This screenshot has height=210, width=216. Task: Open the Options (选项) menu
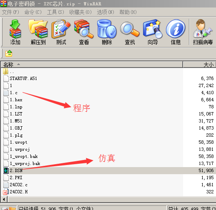point(105,12)
